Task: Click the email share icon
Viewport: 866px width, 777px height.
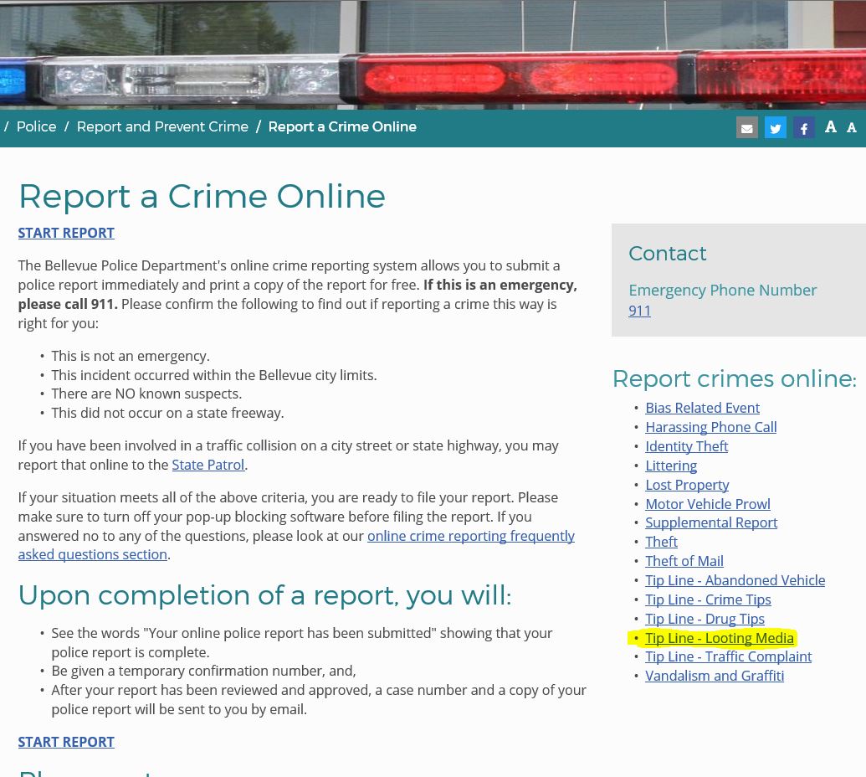Action: coord(746,127)
